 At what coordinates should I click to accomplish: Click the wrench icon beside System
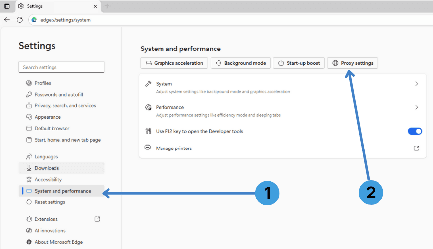[148, 84]
